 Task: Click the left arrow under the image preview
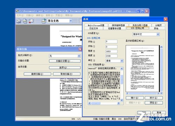[x=127, y=93]
